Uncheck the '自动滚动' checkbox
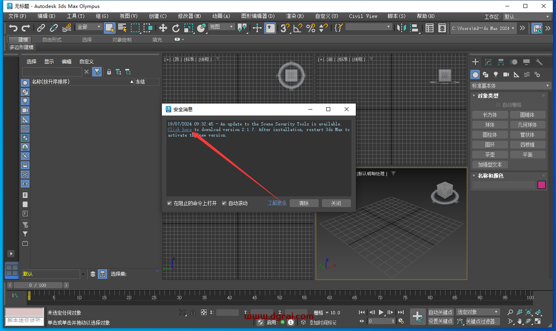 [x=224, y=203]
